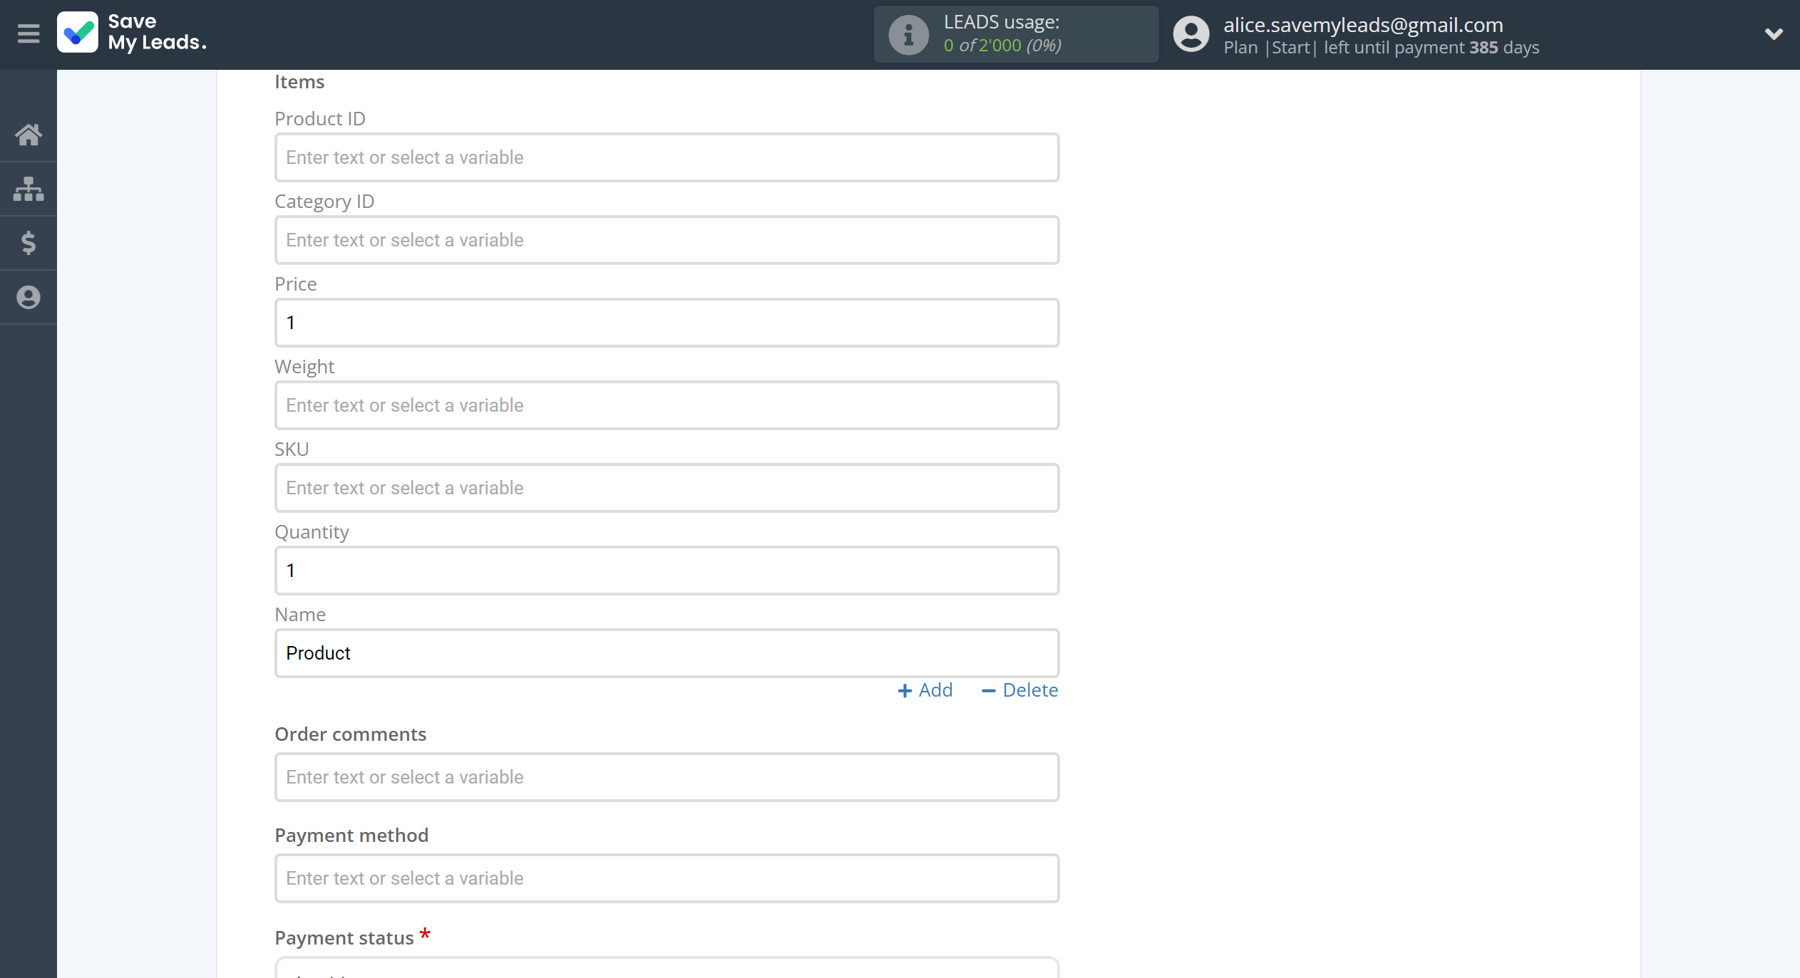
Task: Click into the Weight field
Action: point(667,405)
